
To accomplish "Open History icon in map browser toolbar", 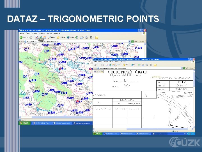I will pos(77,37).
